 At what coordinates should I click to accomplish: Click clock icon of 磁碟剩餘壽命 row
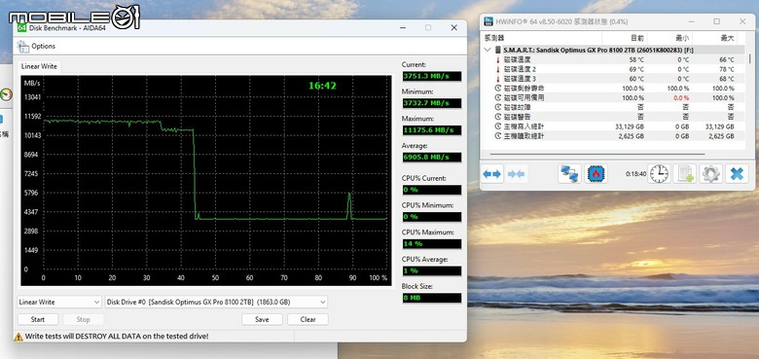tap(498, 89)
